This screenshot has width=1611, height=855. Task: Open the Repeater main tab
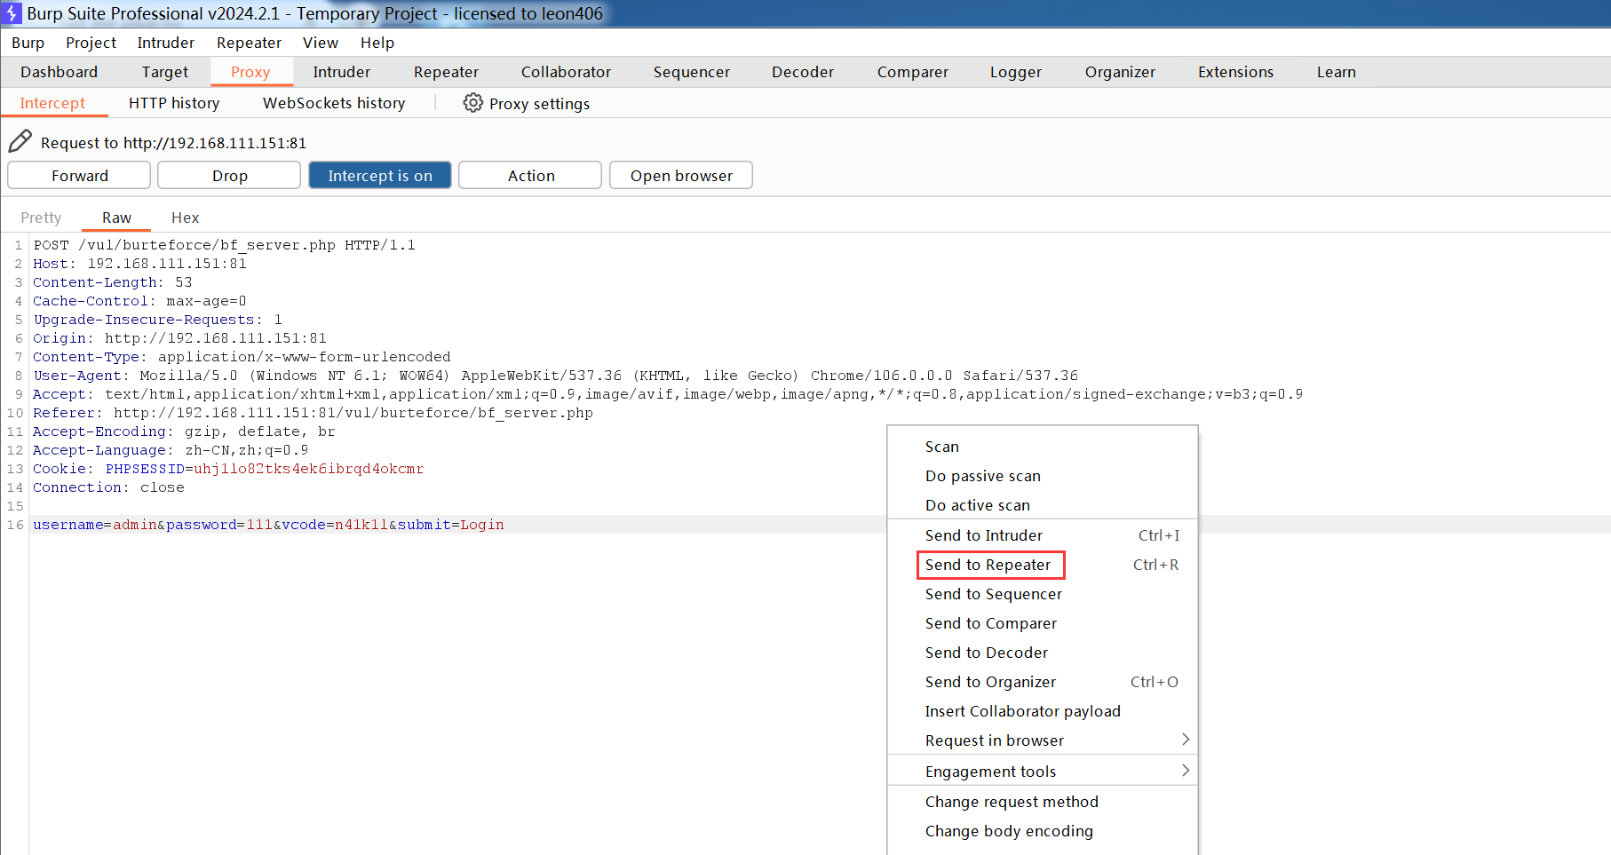point(446,72)
